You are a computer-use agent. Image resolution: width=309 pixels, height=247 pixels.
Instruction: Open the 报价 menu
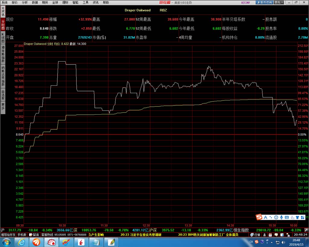(x=14, y=2)
